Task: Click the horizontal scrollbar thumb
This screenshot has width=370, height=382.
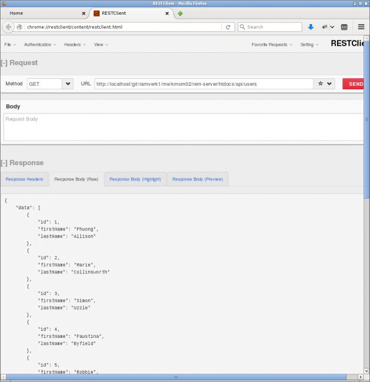Action: pos(176,377)
